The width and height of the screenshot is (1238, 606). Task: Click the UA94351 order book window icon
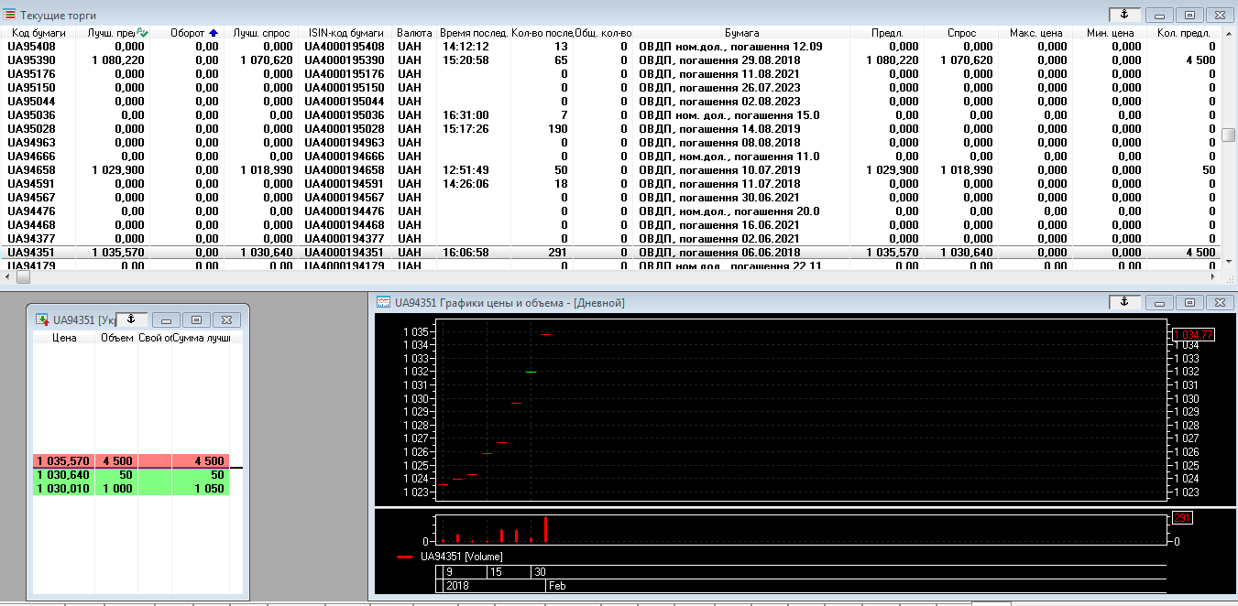pos(42,319)
